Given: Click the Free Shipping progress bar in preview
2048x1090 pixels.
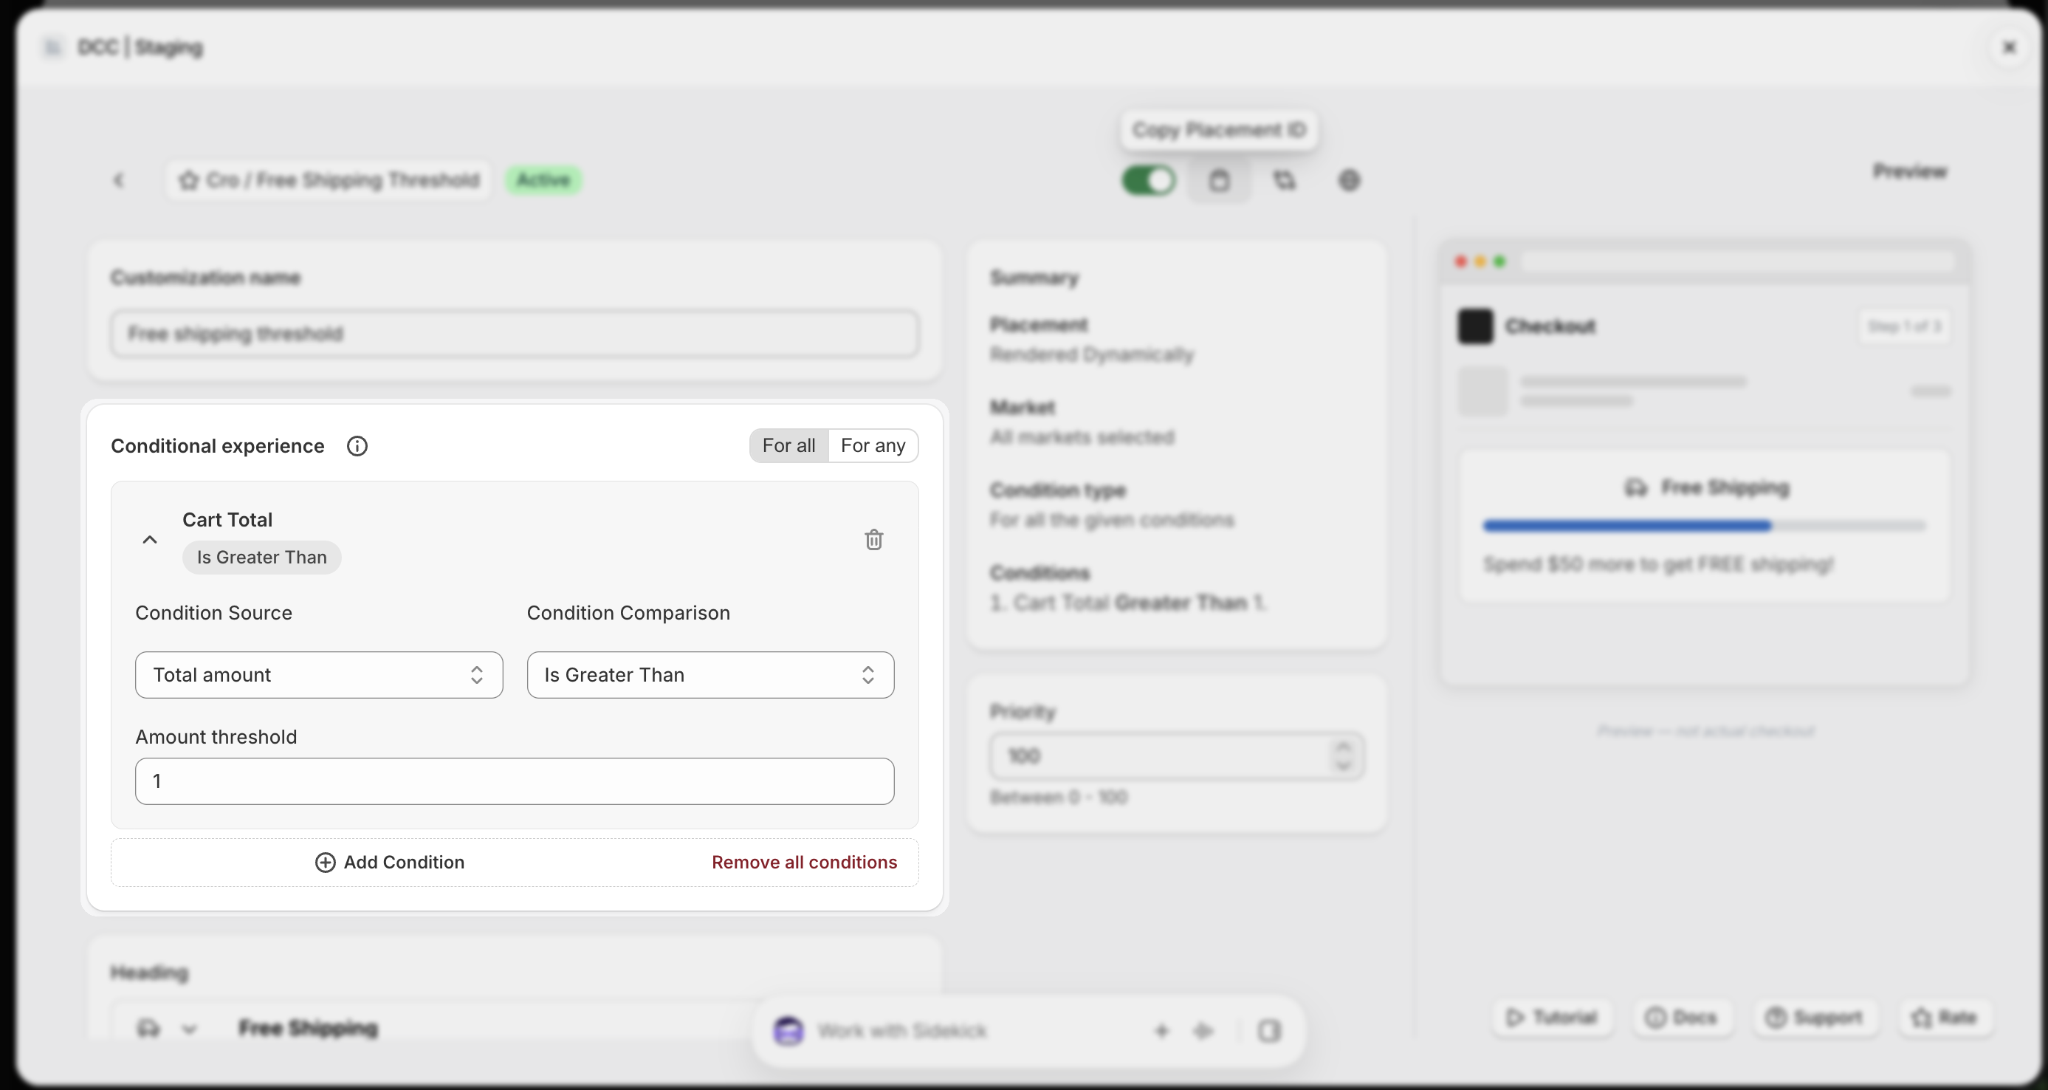Looking at the screenshot, I should pos(1704,526).
